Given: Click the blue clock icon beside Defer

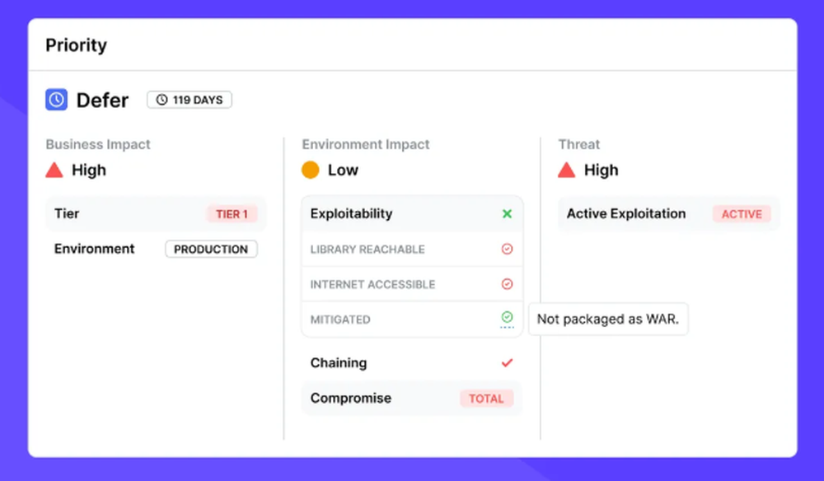Looking at the screenshot, I should coord(55,99).
